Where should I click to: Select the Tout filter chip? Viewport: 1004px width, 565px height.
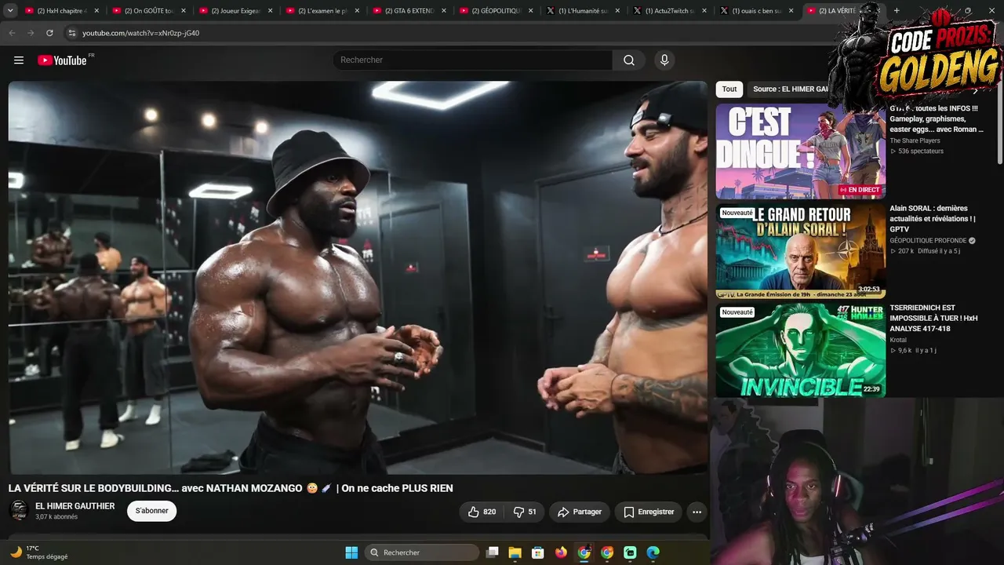click(729, 89)
